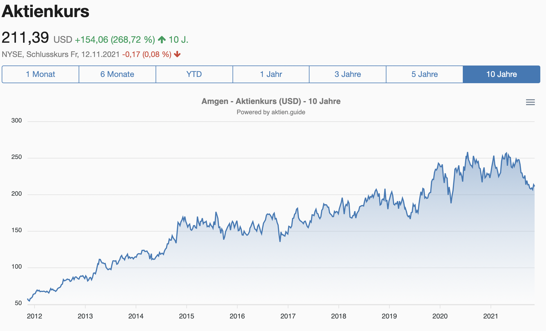Image resolution: width=546 pixels, height=331 pixels.
Task: Click the USD currency label
Action: 63,40
